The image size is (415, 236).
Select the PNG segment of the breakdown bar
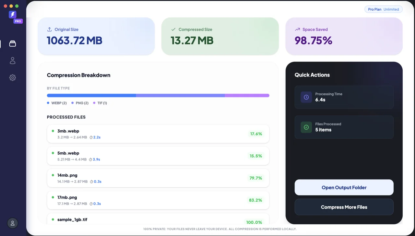tap(180, 96)
